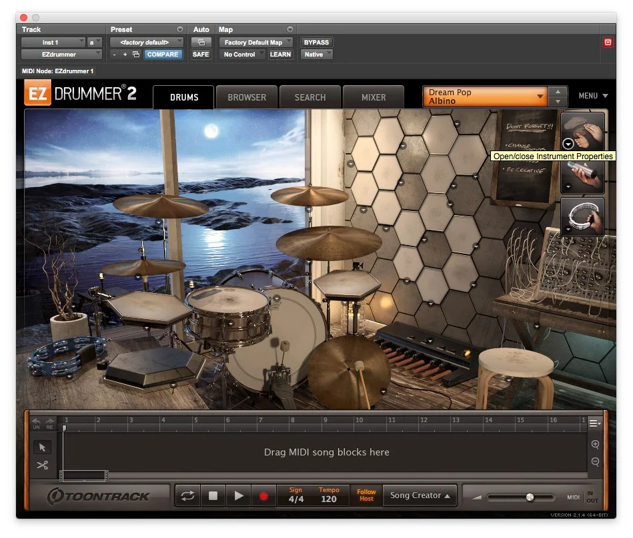The height and width of the screenshot is (538, 633).
Task: Start playback with the play button
Action: 239,495
